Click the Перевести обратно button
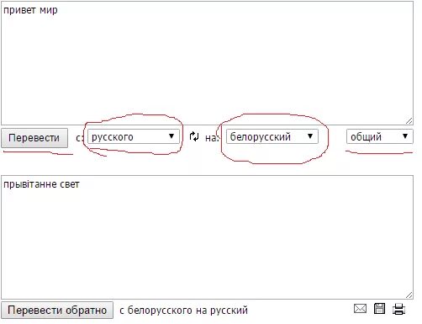This screenshot has width=422, height=324. point(57,310)
